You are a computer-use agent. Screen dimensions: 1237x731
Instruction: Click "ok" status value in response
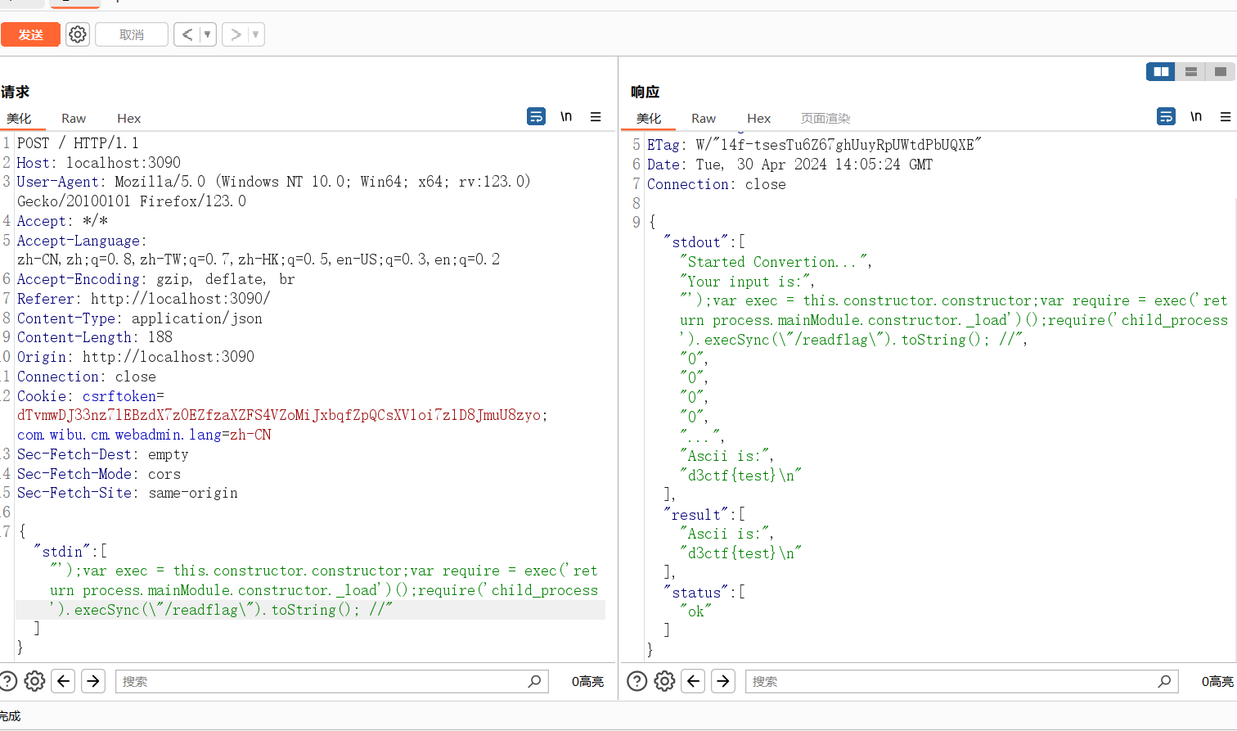(x=695, y=611)
